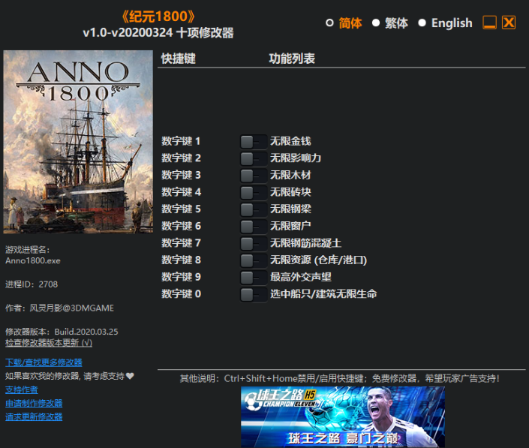Toggle 无限砖块 switch
Screen dimensions: 529x448
pyautogui.click(x=254, y=193)
